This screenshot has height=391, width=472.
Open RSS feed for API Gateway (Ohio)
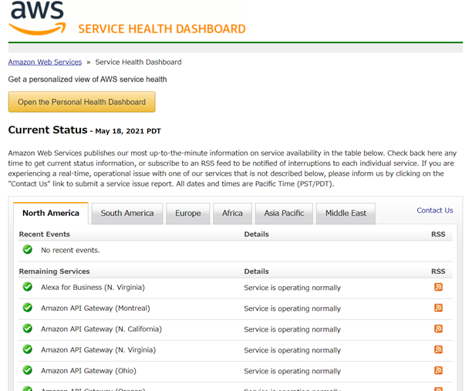click(x=438, y=370)
